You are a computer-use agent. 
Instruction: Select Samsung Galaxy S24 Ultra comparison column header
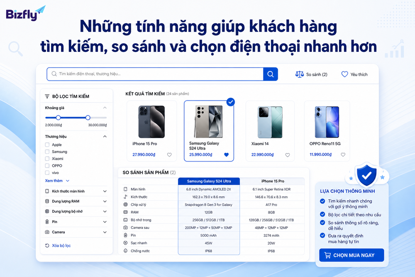pos(209,181)
